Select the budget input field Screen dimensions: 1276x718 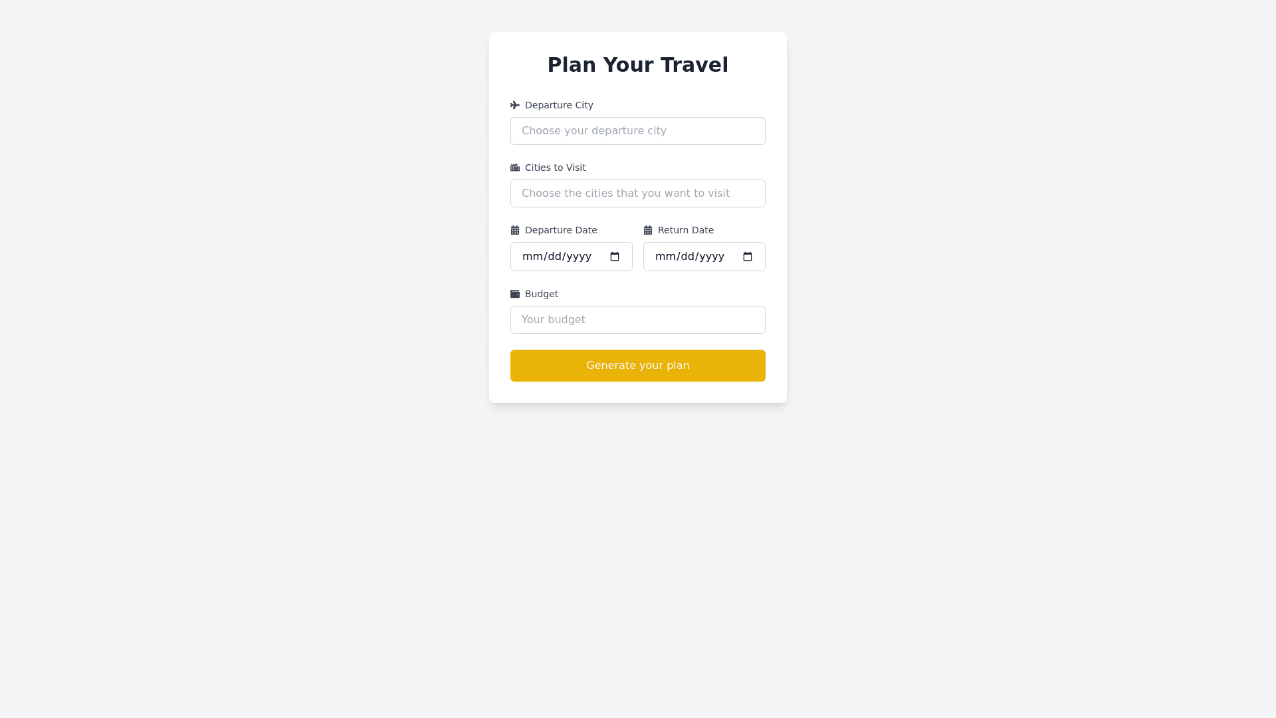click(638, 320)
